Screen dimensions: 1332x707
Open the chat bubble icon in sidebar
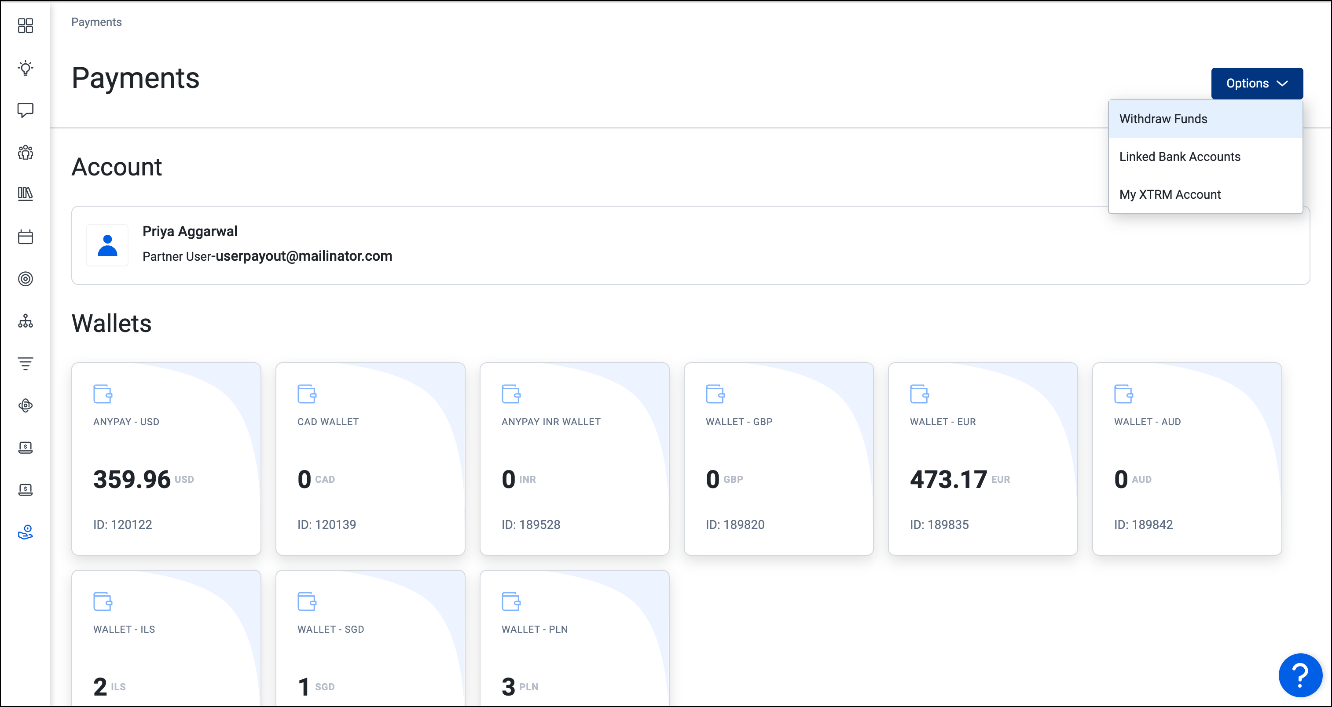(26, 110)
